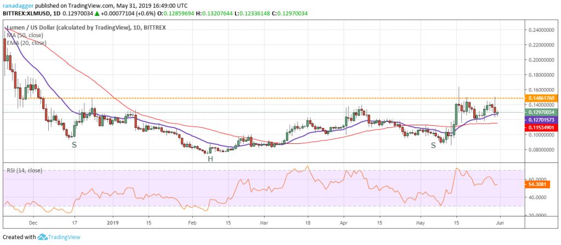561x245 pixels.
Task: Click the 'H' head pattern marker
Action: [x=209, y=159]
